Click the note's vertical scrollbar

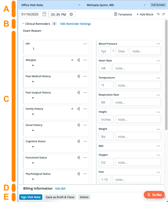click(166, 75)
